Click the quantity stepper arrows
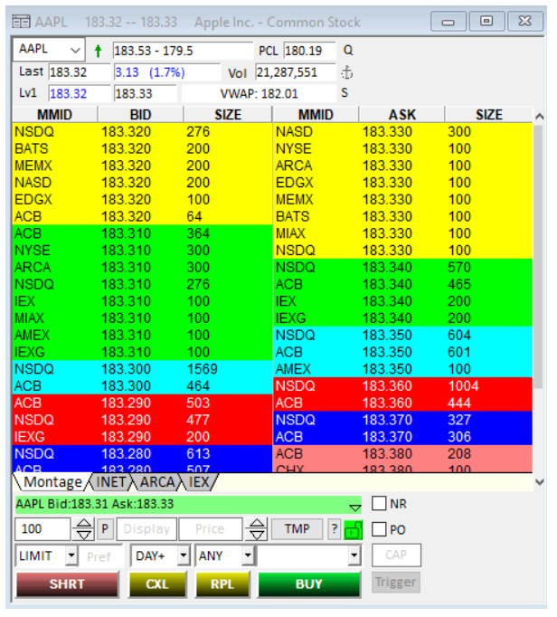The height and width of the screenshot is (617, 557). [x=84, y=529]
